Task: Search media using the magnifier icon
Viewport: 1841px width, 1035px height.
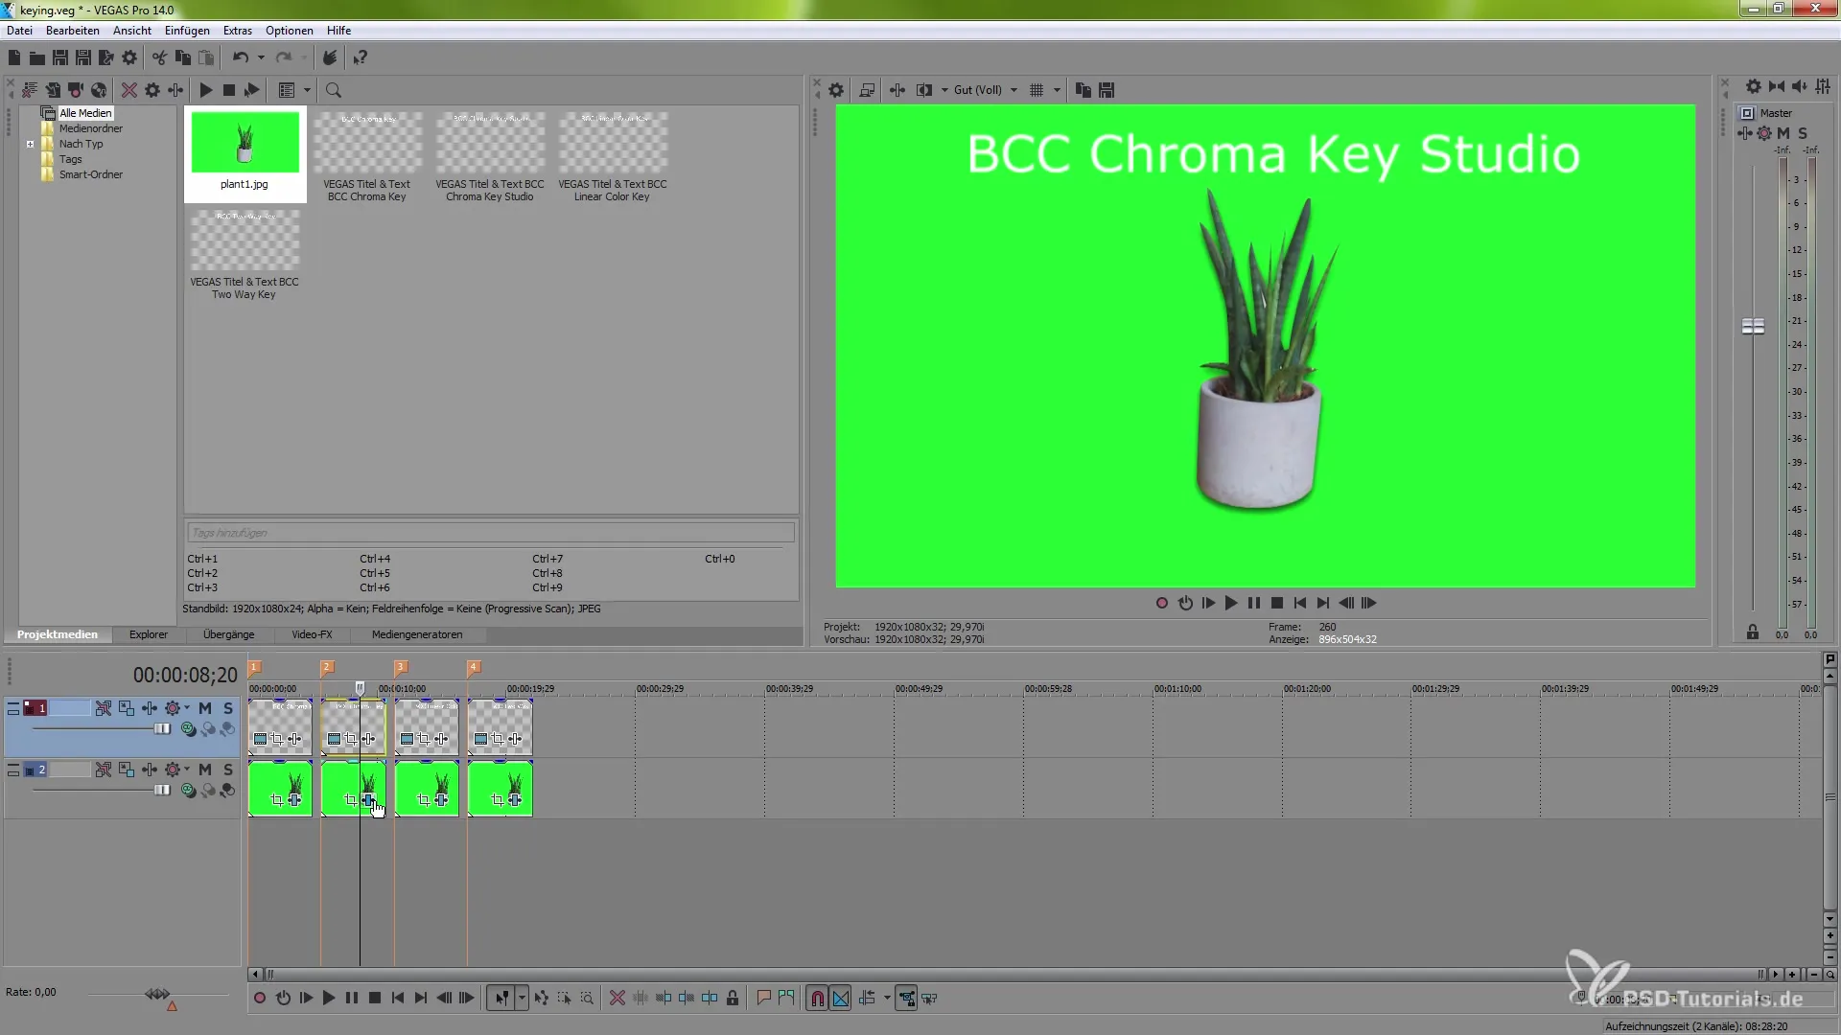Action: 334,90
